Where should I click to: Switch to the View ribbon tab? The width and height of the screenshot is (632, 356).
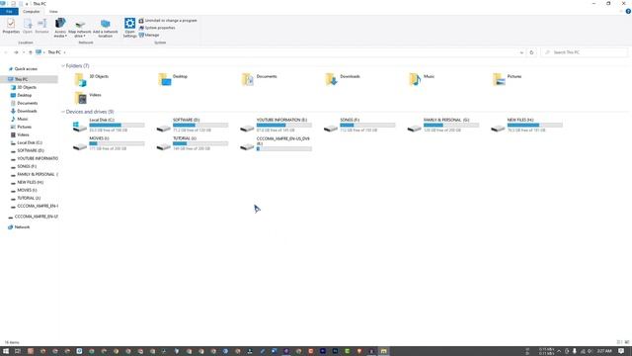pyautogui.click(x=53, y=11)
